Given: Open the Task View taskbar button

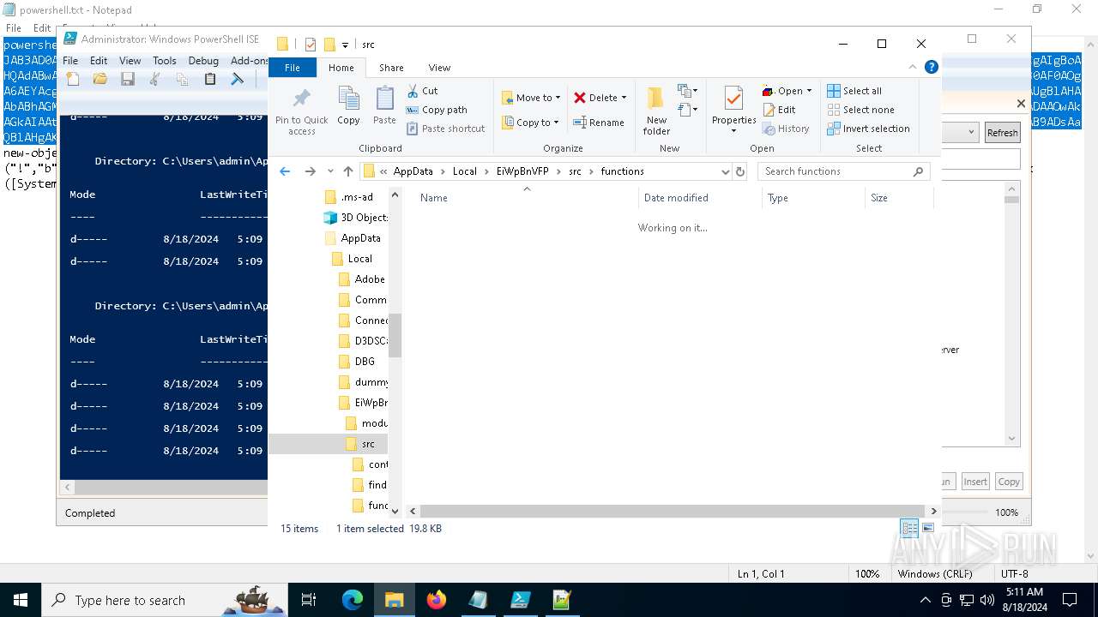Looking at the screenshot, I should coord(310,600).
